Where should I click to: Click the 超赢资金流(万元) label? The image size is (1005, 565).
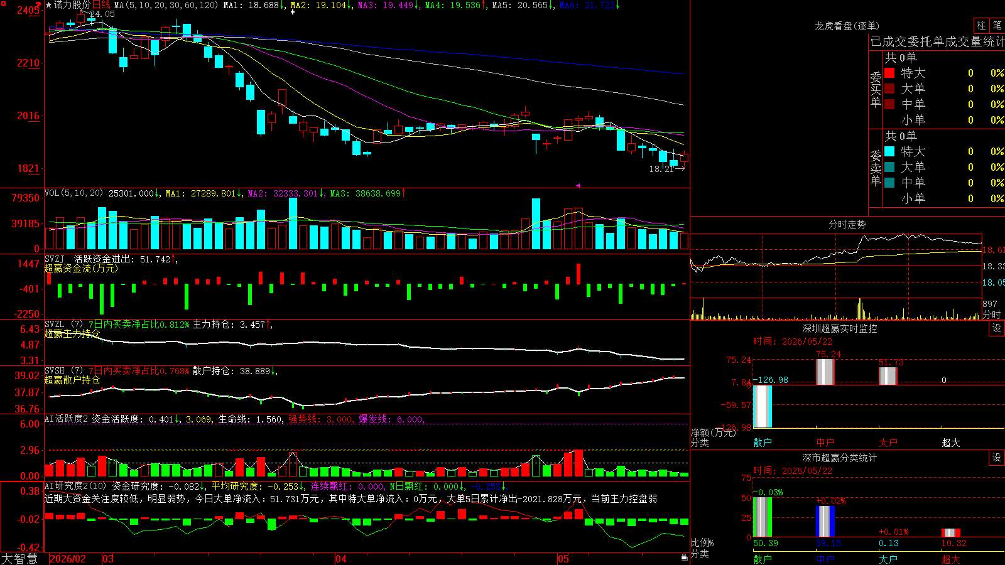click(81, 268)
